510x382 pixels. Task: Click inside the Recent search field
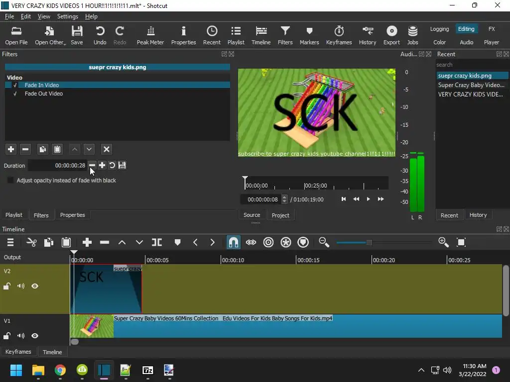point(472,65)
